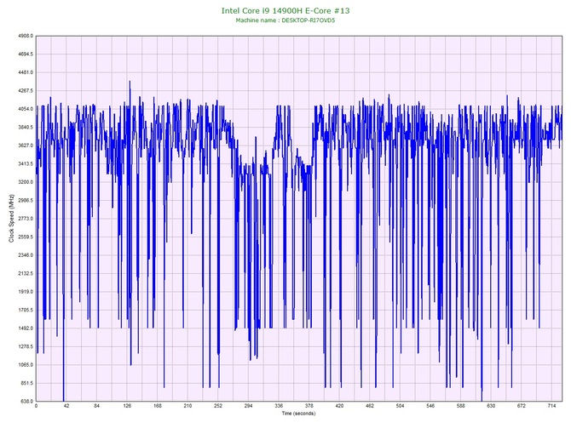Click the 1065.0 y-axis value
571x428 pixels.
point(26,365)
